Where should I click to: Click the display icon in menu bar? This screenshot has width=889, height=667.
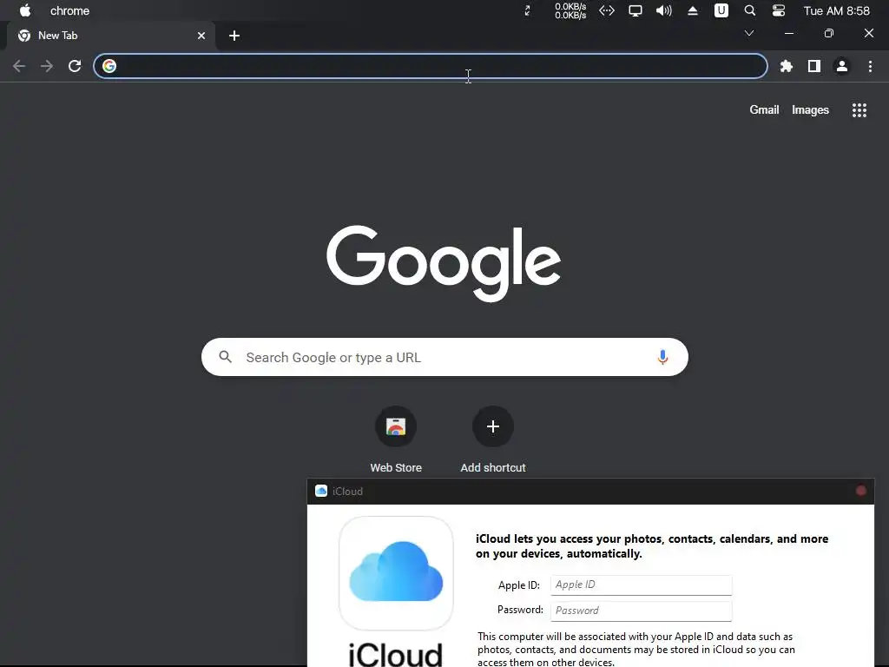point(635,10)
